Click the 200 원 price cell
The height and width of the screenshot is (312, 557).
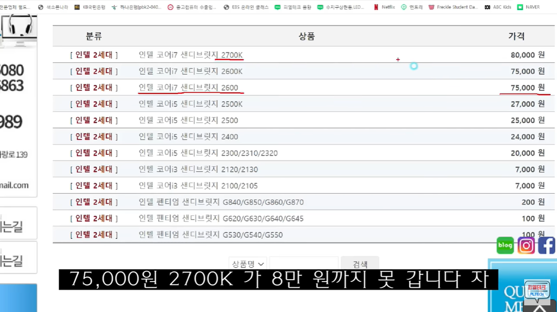click(x=533, y=202)
